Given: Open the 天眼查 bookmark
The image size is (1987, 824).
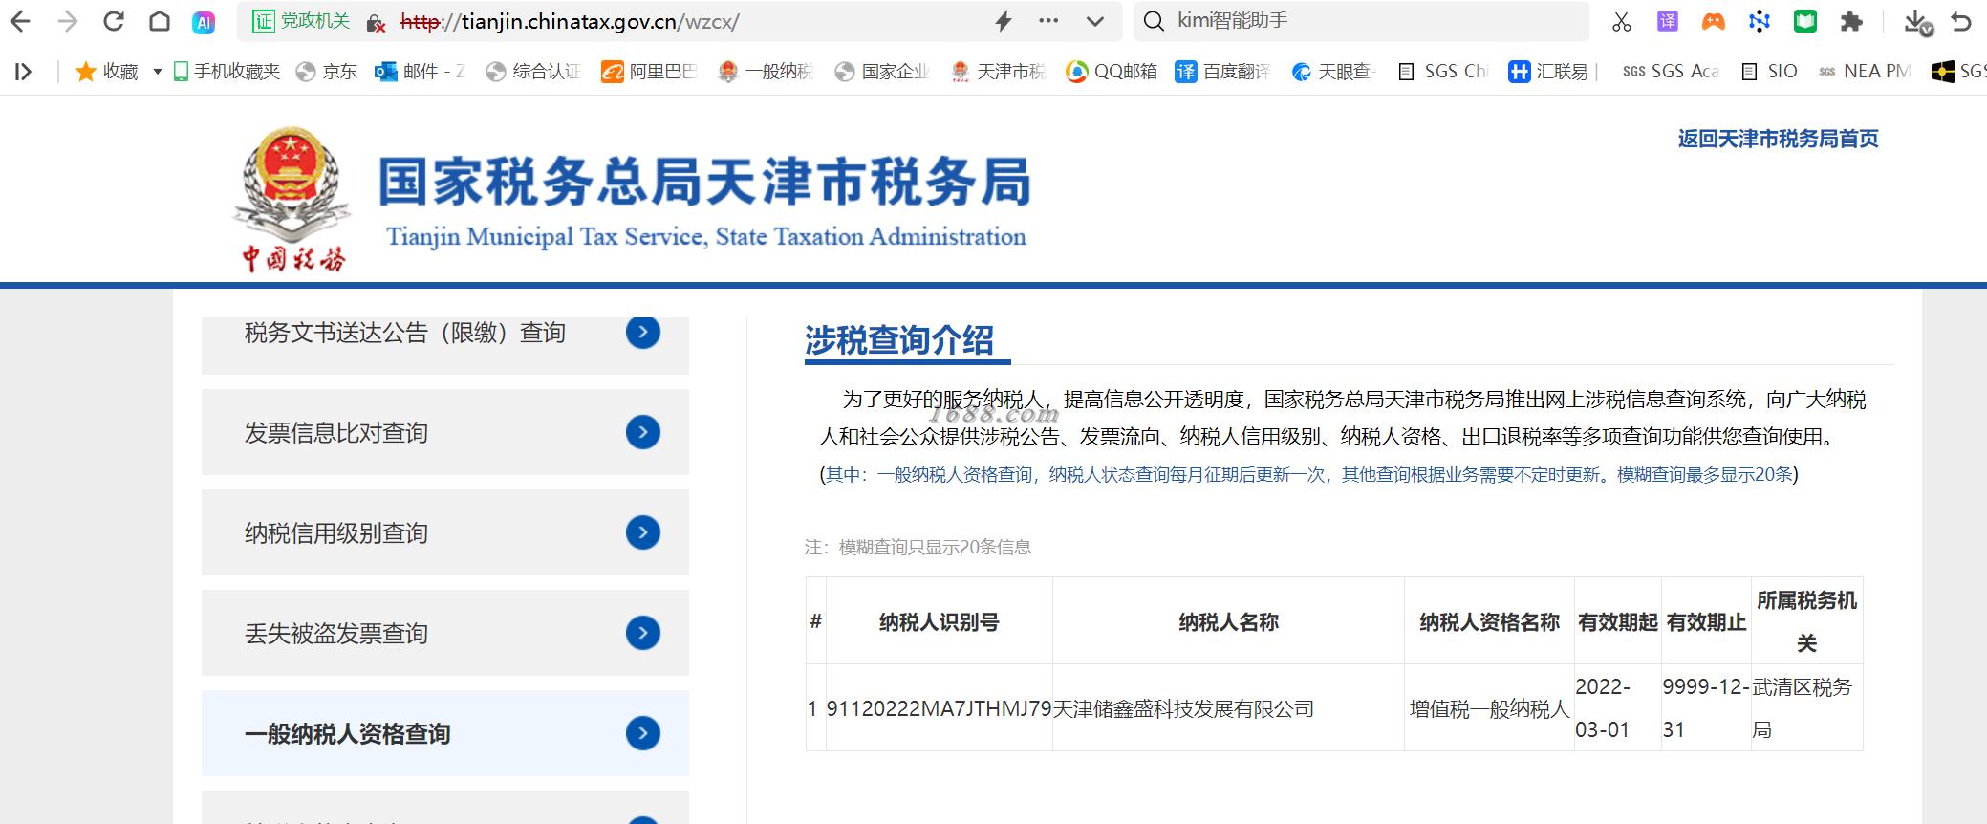Looking at the screenshot, I should coord(1333,72).
